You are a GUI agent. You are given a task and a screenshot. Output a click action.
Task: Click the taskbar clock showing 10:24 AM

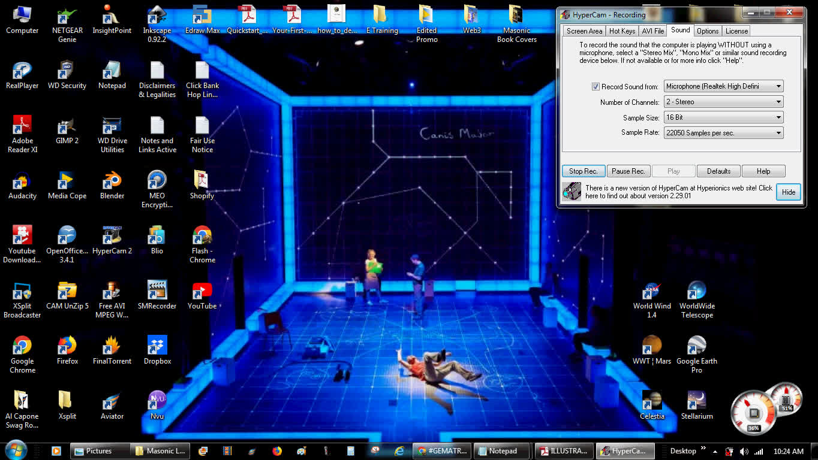click(x=789, y=451)
